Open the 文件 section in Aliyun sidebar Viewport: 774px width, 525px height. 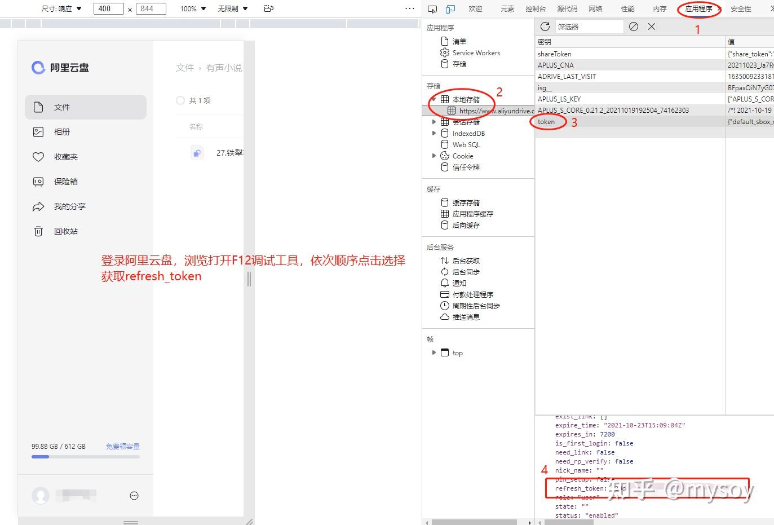click(86, 107)
